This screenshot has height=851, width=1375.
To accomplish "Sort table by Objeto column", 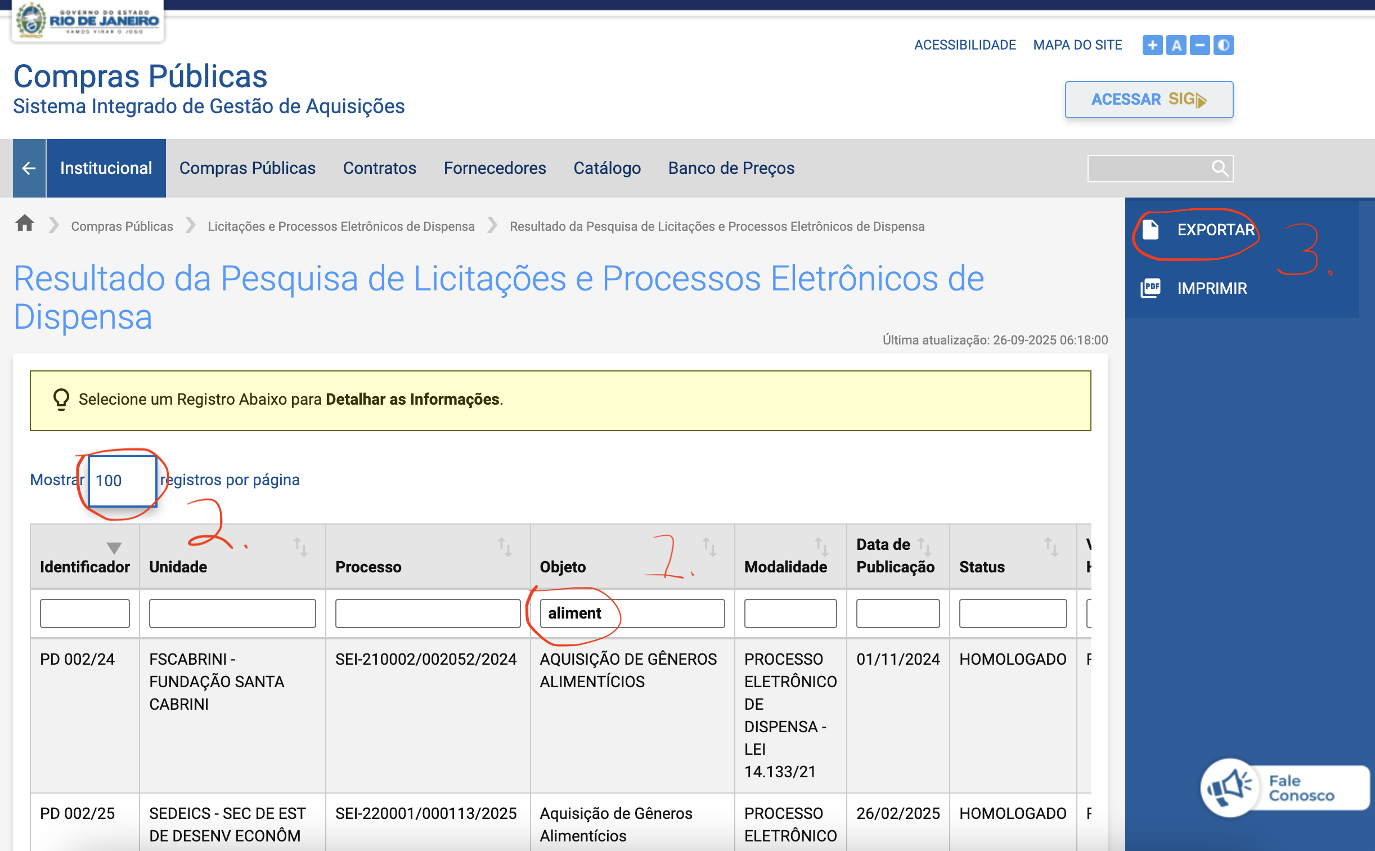I will pyautogui.click(x=709, y=547).
